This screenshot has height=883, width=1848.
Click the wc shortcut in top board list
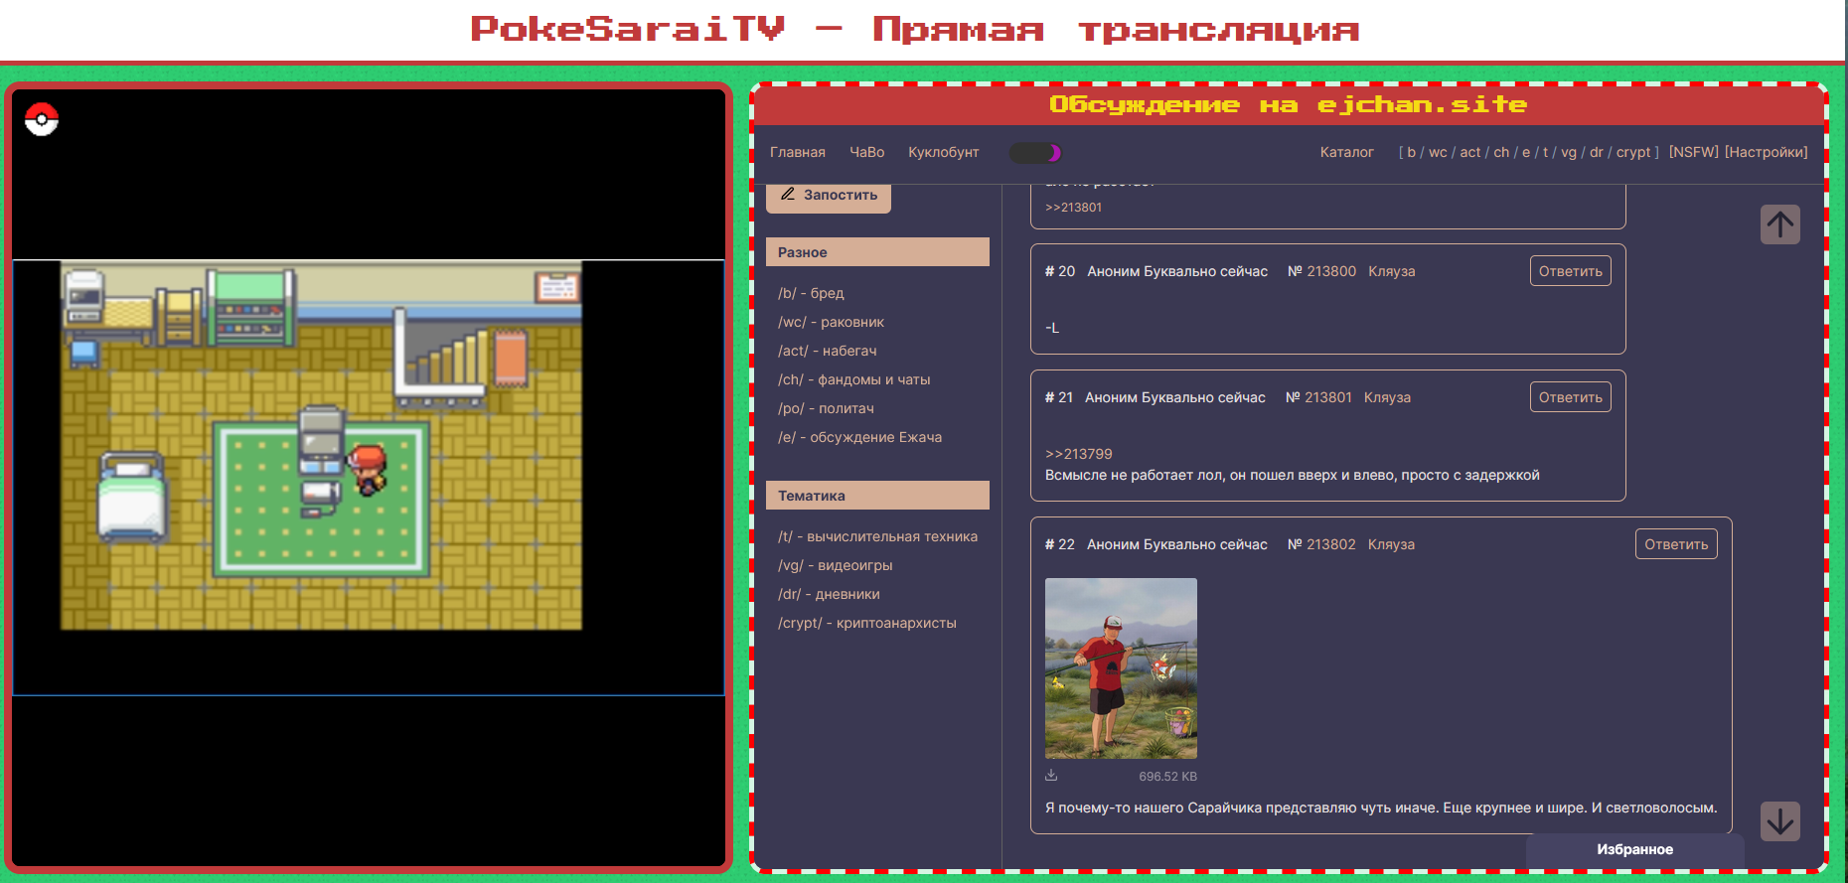pos(1438,152)
